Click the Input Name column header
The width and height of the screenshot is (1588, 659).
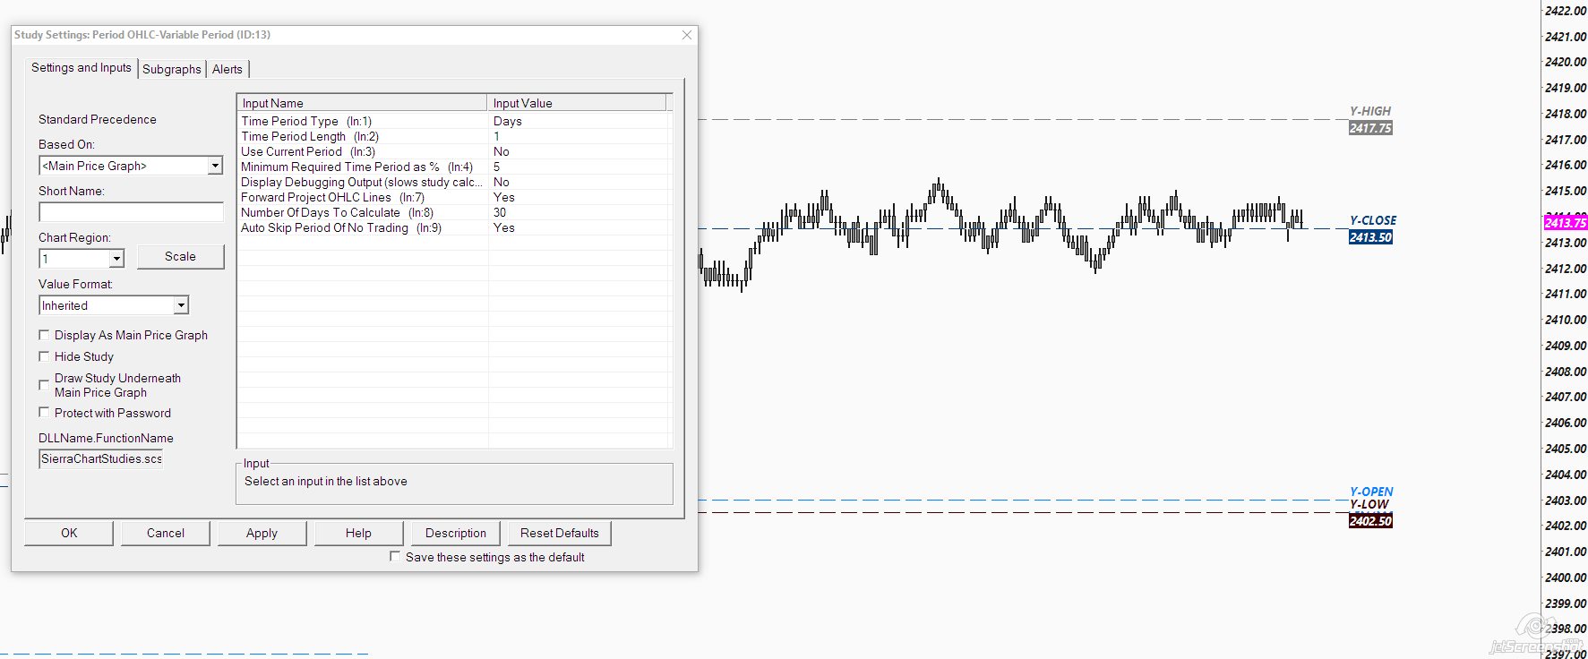pos(362,103)
